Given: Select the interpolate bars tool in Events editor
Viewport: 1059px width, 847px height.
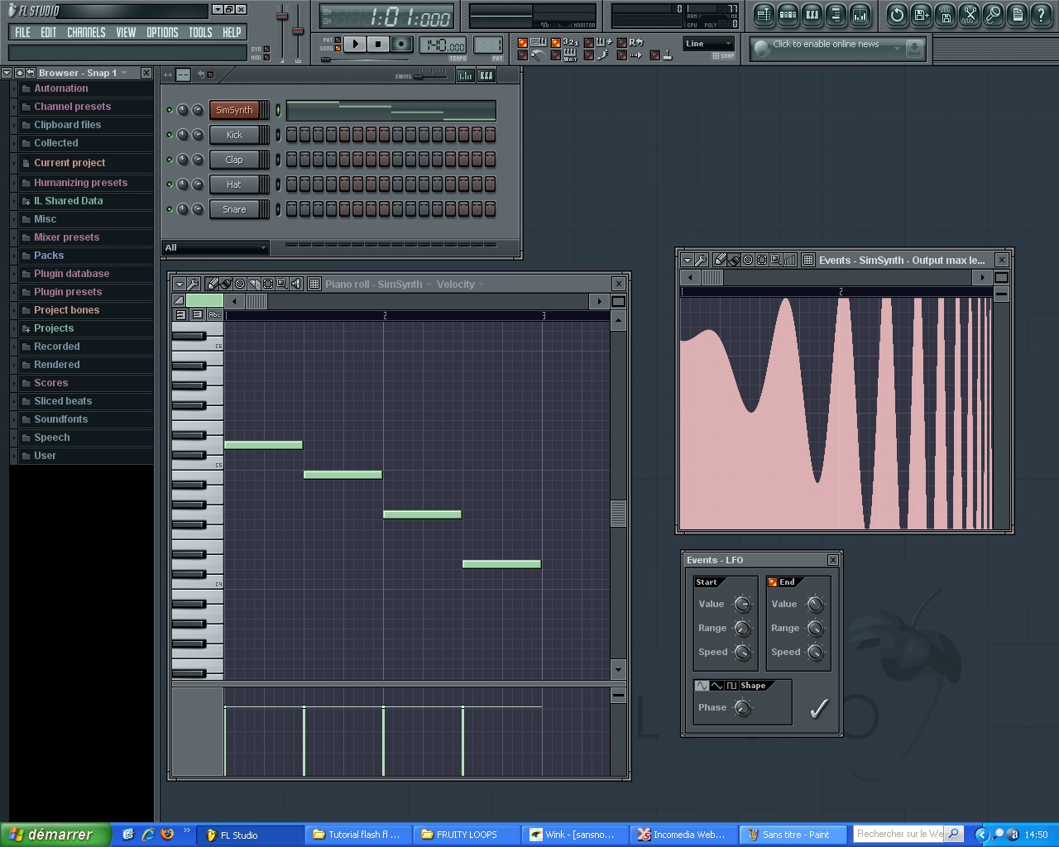Looking at the screenshot, I should pos(790,260).
